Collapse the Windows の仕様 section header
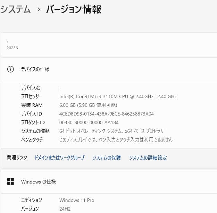The width and height of the screenshot is (217, 213). click(109, 182)
